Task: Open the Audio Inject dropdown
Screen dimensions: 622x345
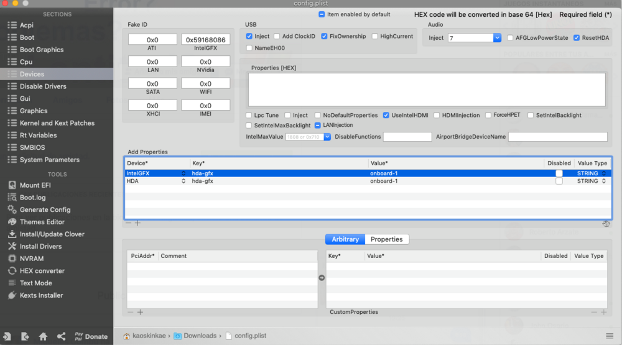Action: click(x=497, y=38)
